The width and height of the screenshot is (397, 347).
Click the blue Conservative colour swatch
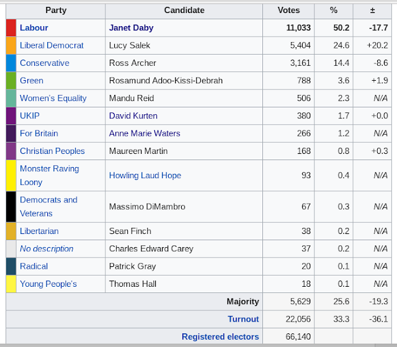pyautogui.click(x=11, y=63)
